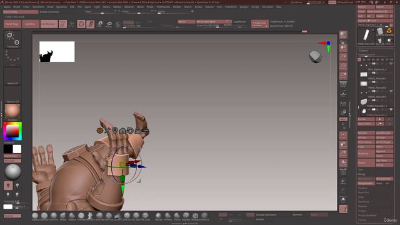Select the Move brush in bottom shelf
This screenshot has height=225, width=400.
(62, 216)
